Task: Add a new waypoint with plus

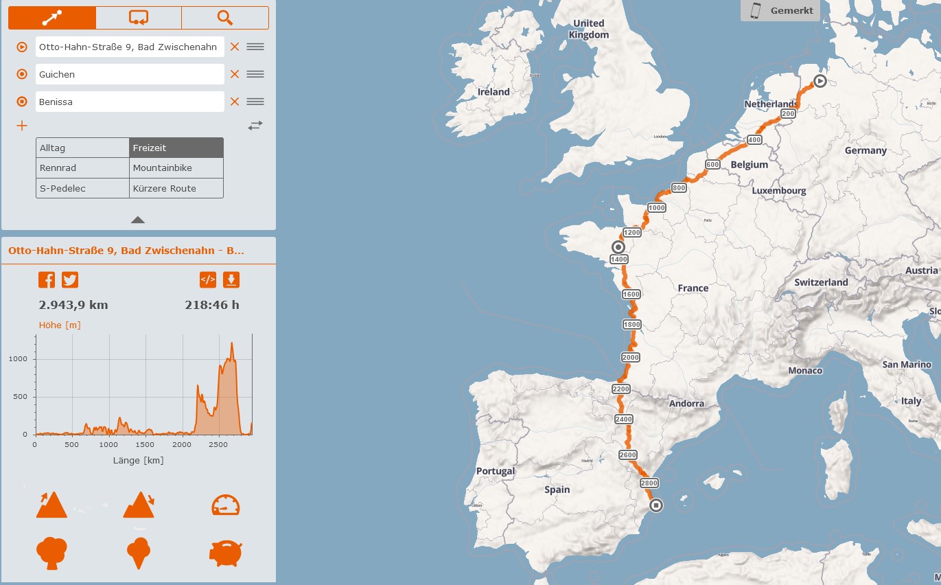Action: pos(22,126)
